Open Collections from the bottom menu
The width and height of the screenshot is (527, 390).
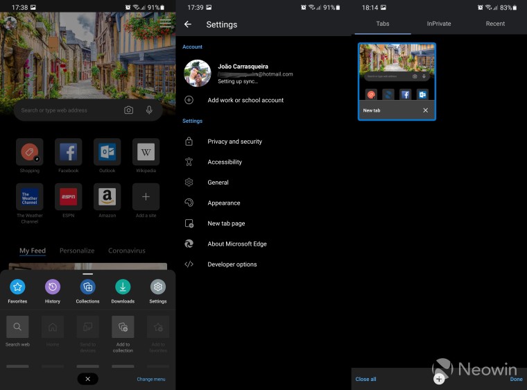88,287
